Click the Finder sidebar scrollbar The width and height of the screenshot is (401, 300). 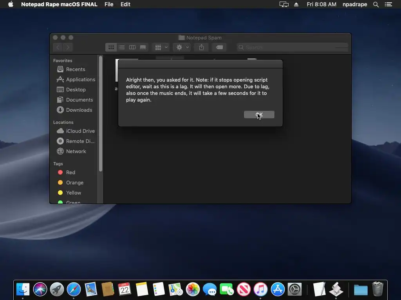click(x=101, y=114)
